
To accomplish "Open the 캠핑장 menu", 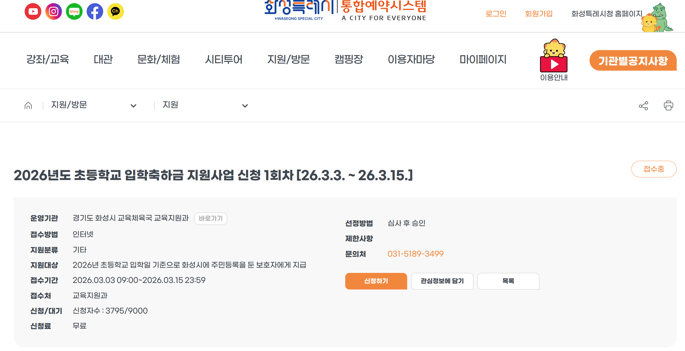I will click(x=349, y=60).
